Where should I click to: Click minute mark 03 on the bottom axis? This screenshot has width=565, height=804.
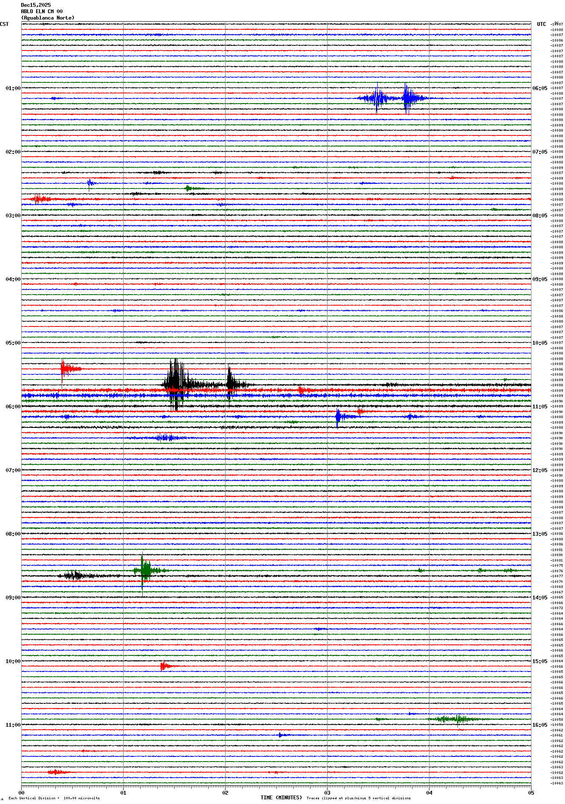327,793
